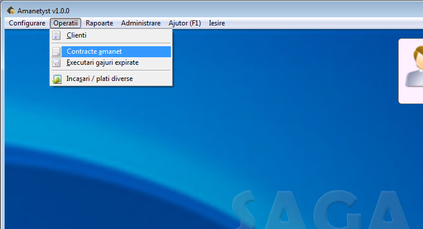Click the Executari gajuri expirate icon
423x229 pixels.
[56, 62]
